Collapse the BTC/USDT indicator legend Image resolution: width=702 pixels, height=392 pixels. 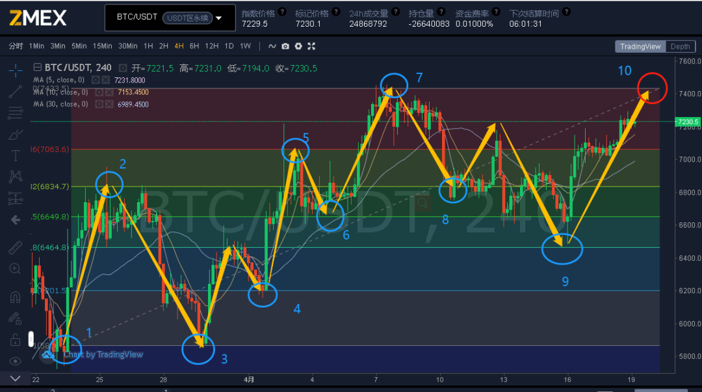[x=37, y=68]
